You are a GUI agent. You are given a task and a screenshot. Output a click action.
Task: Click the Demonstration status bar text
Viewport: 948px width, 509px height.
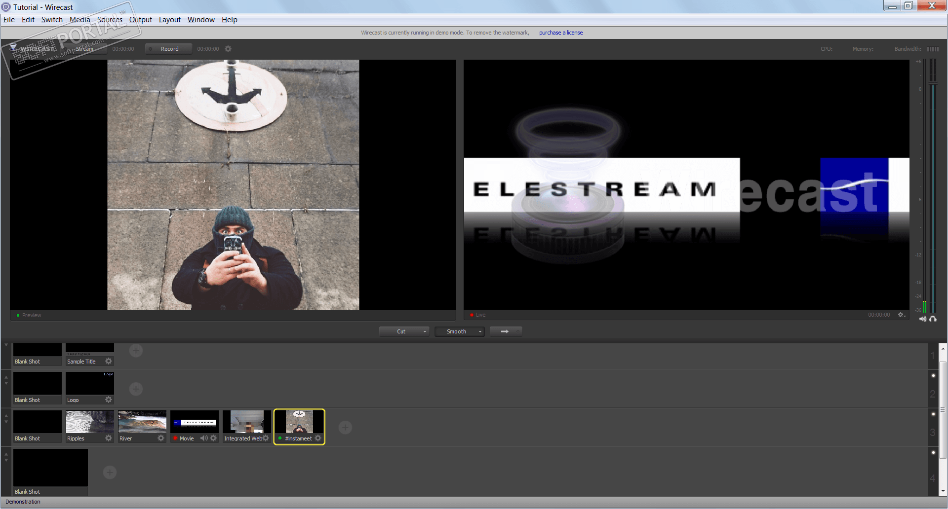click(x=23, y=502)
